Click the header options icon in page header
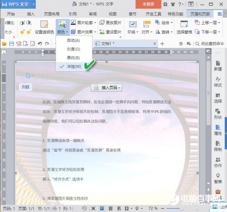 point(28,76)
